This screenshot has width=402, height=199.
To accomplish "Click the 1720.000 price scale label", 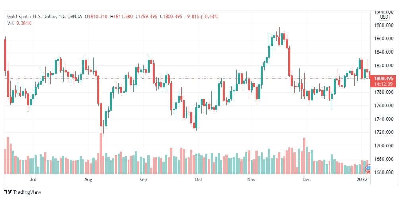I will pyautogui.click(x=384, y=132).
